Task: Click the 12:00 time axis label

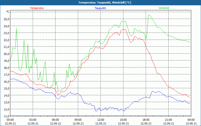Action: coord(101,120)
